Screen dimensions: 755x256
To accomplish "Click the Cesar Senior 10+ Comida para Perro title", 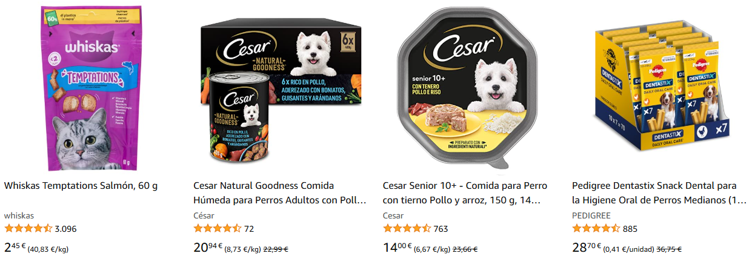I will click(465, 192).
